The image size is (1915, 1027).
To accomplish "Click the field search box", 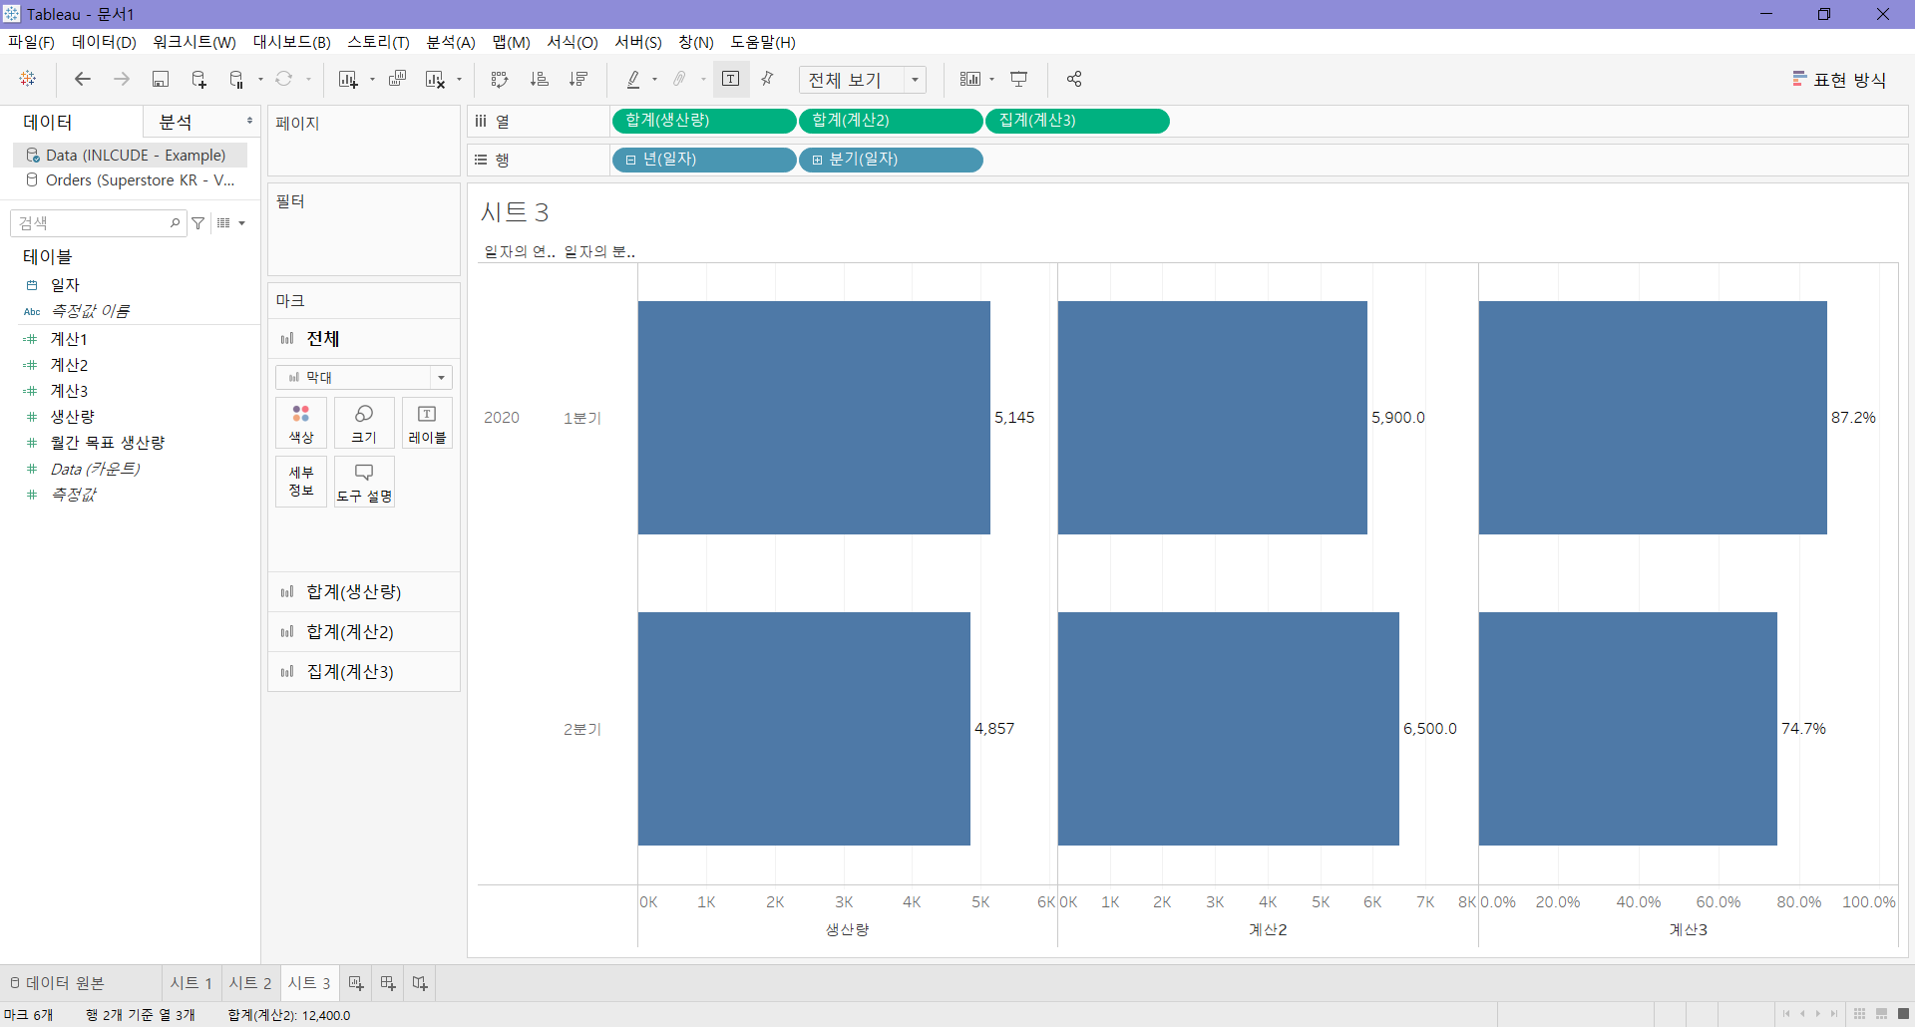I will click(98, 223).
